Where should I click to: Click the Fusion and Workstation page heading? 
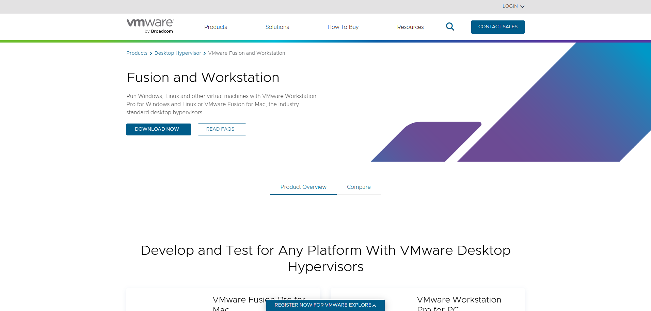coord(203,78)
